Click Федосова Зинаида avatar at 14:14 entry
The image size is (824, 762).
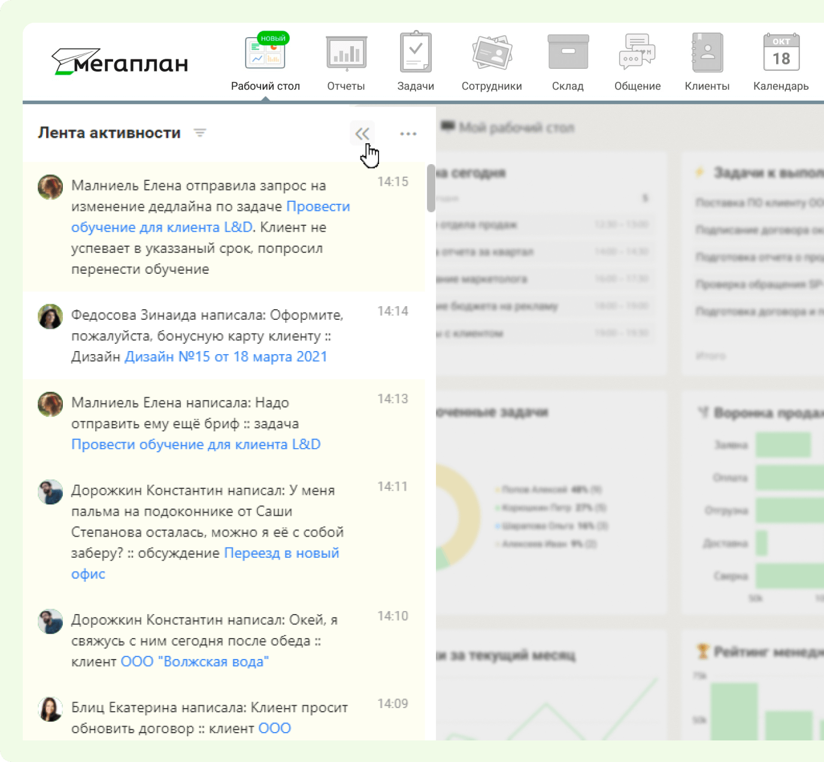(x=50, y=317)
